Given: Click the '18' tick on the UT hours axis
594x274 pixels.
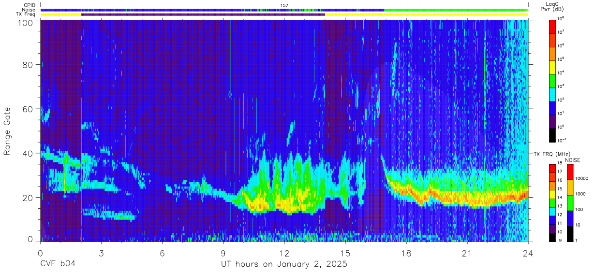Looking at the screenshot, I should coord(406,253).
